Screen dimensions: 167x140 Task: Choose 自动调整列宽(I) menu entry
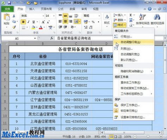[134, 54]
